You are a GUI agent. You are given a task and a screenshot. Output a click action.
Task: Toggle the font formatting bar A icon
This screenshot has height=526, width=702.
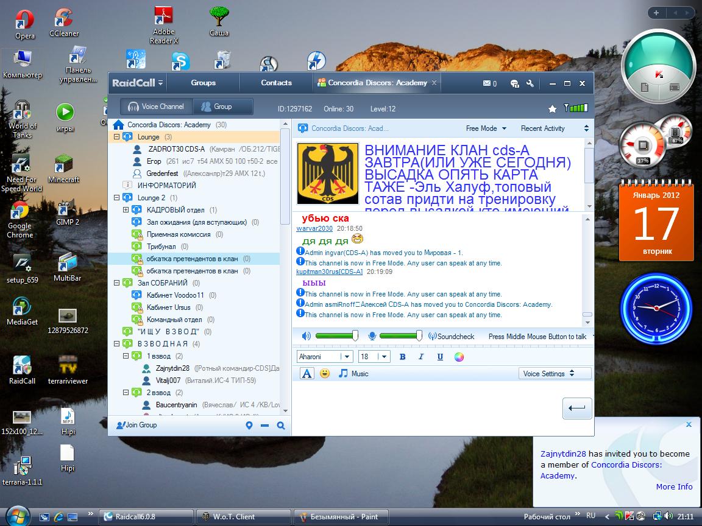click(307, 373)
